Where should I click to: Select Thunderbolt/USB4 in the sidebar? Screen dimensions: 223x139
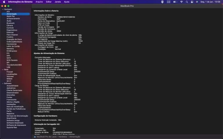(14, 65)
